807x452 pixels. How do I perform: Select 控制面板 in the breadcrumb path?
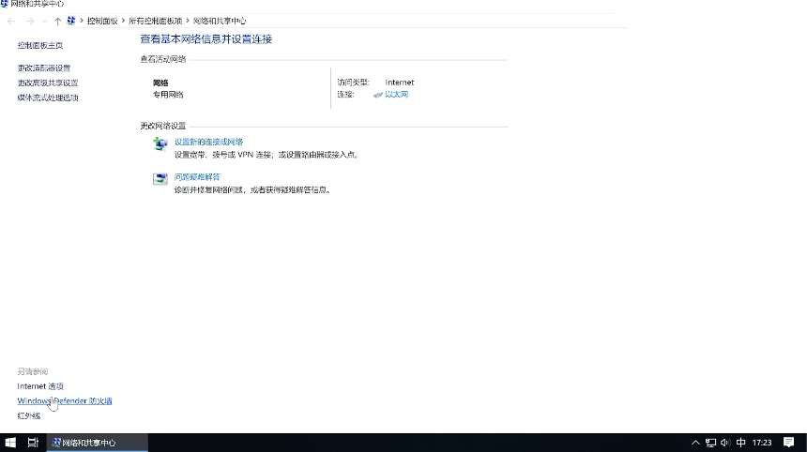tap(102, 21)
